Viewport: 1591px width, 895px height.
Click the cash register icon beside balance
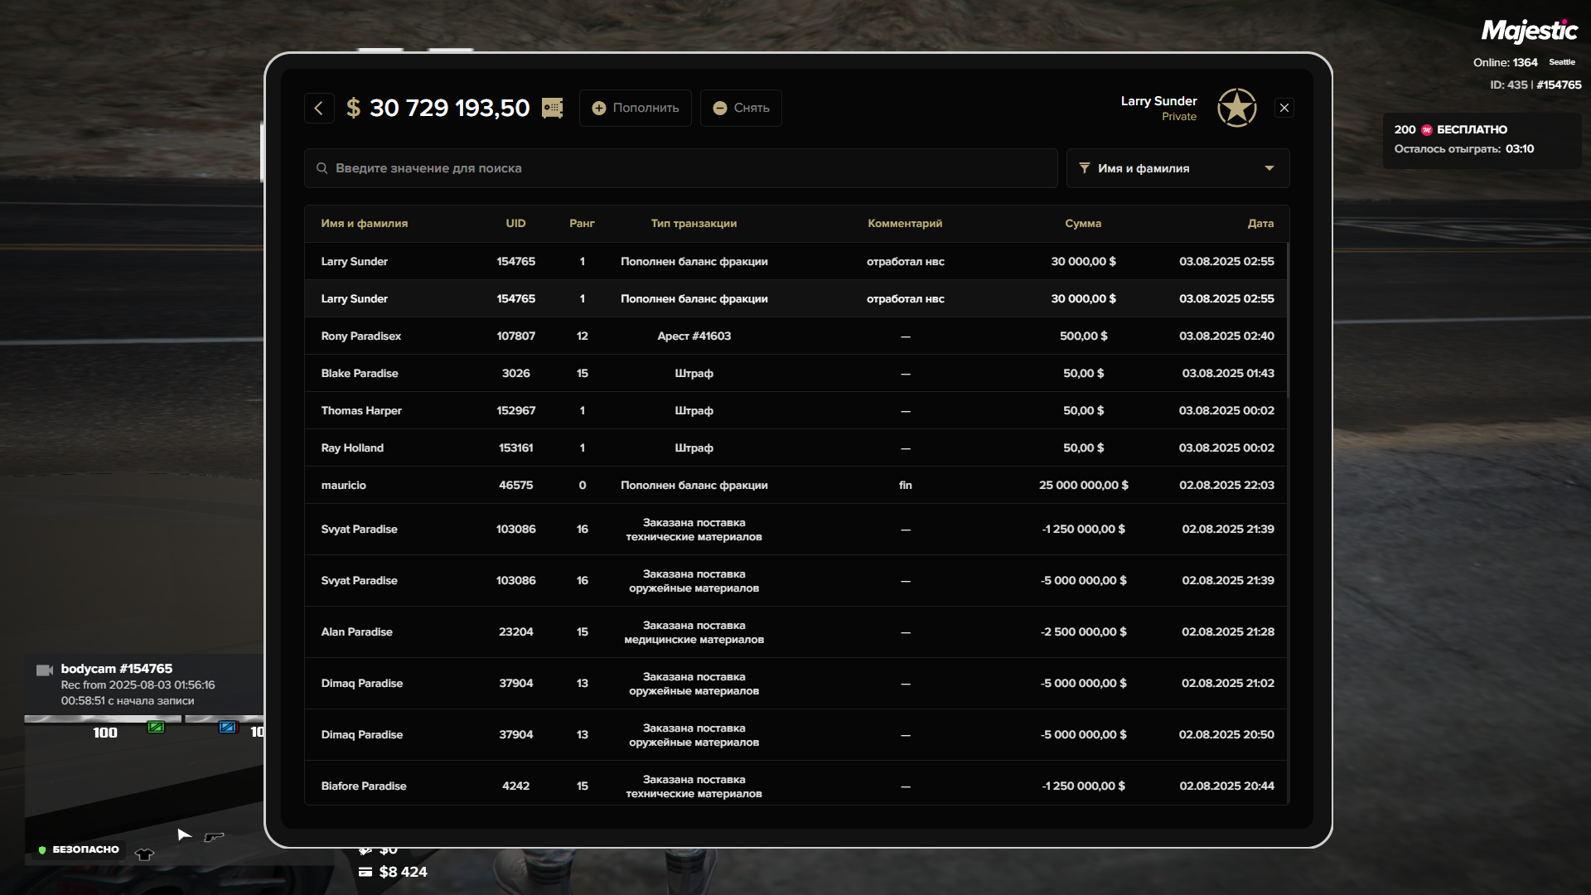tap(553, 108)
